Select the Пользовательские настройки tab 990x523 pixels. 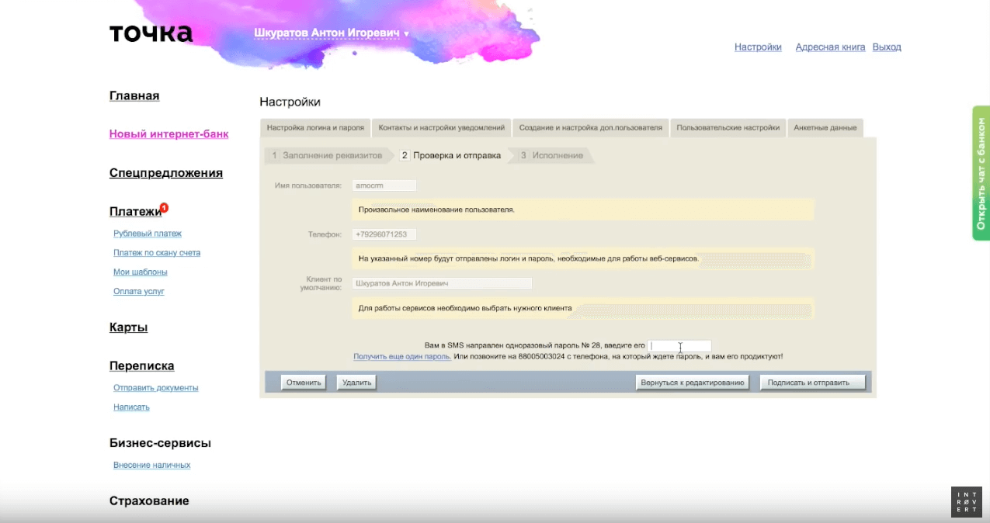point(728,128)
